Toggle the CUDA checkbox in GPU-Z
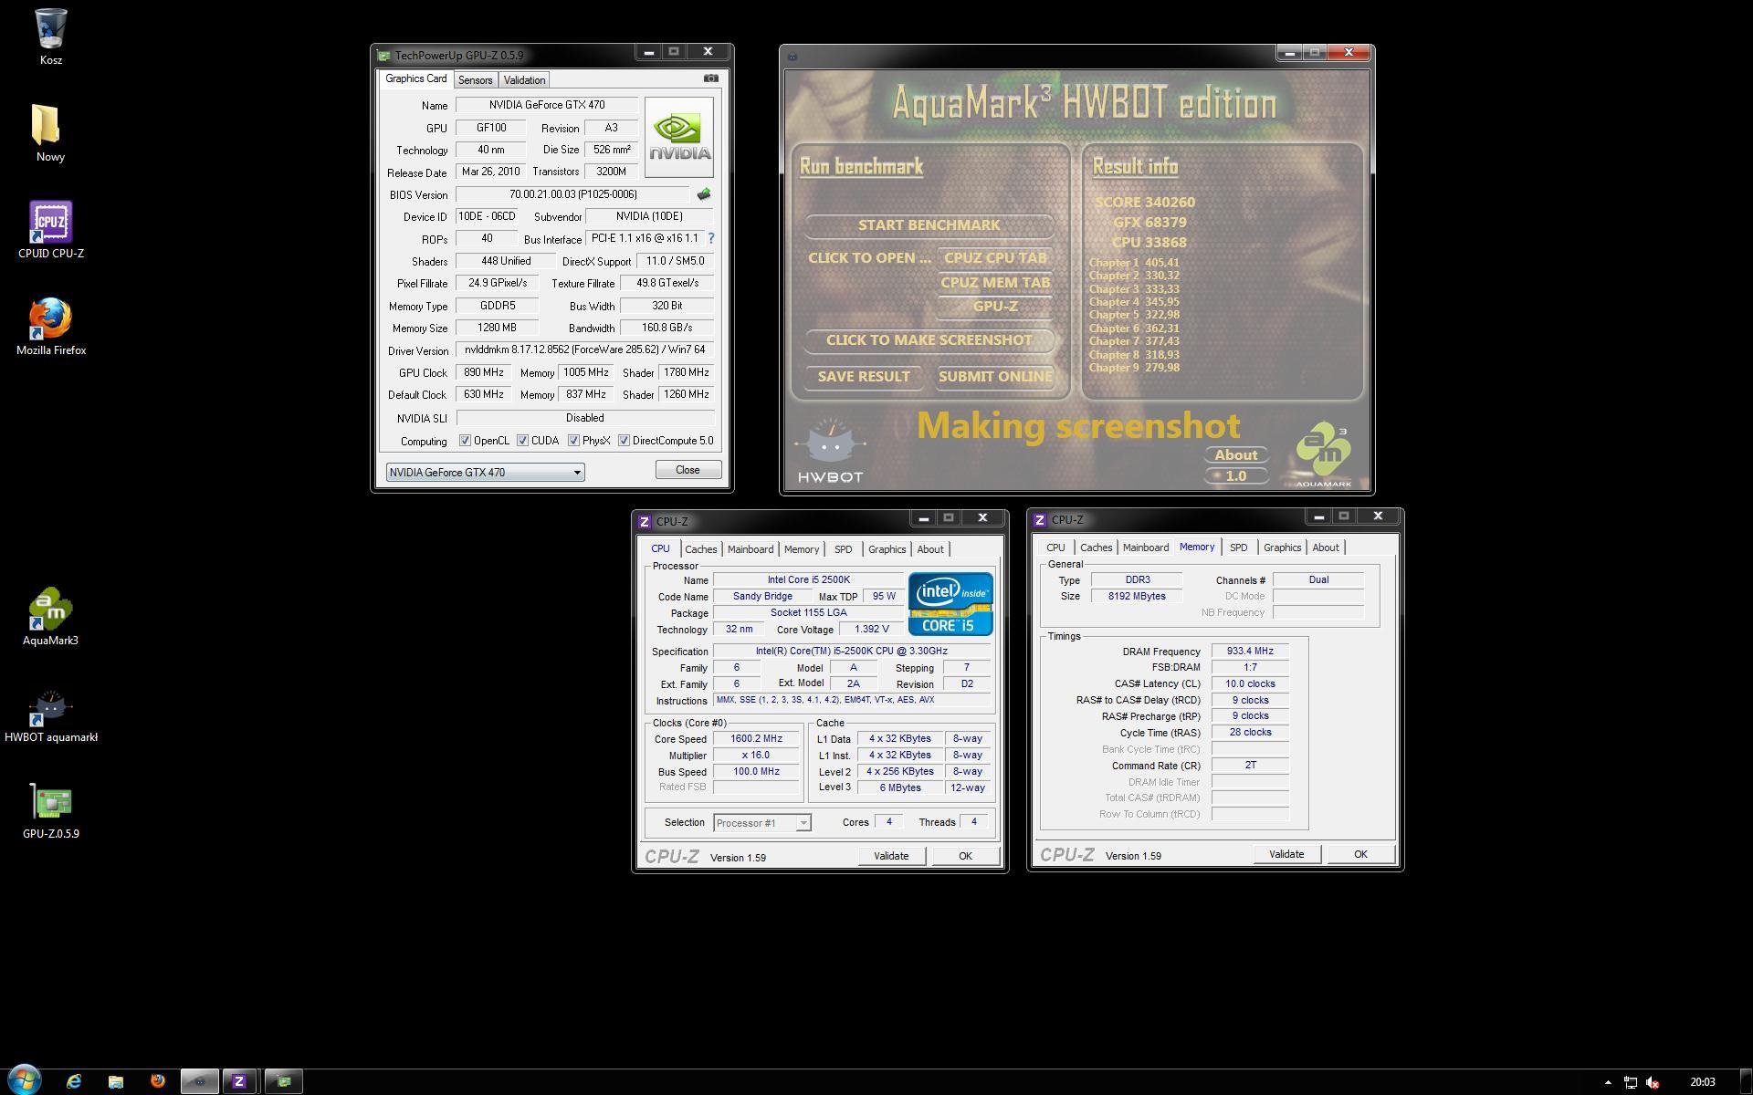 (522, 441)
